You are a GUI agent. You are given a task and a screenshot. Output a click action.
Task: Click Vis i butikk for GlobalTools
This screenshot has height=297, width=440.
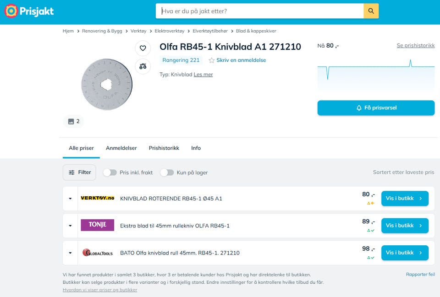click(405, 253)
